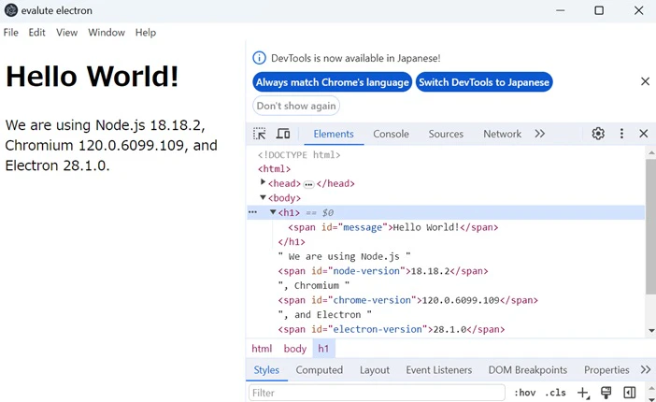Open the File menu
The height and width of the screenshot is (402, 656).
point(11,32)
